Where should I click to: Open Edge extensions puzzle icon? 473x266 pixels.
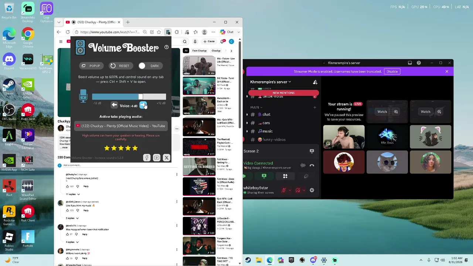click(x=177, y=32)
